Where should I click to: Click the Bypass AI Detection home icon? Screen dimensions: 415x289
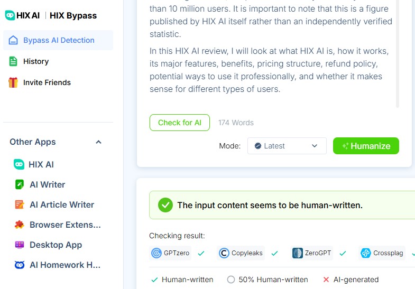click(x=13, y=40)
